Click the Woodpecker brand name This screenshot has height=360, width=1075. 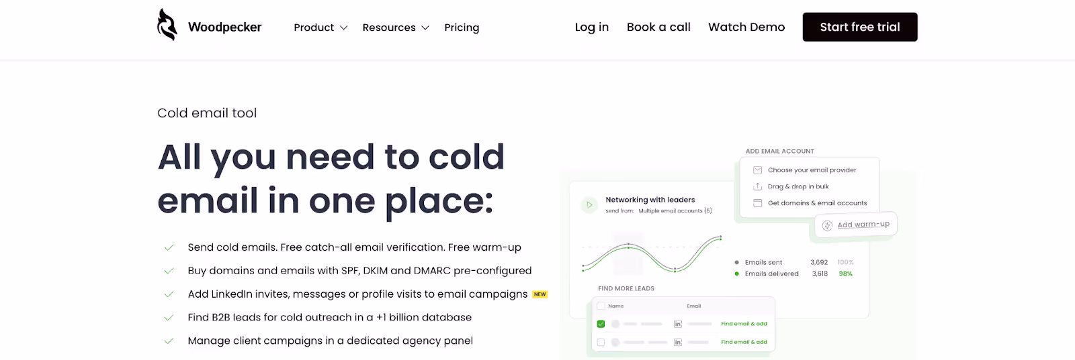tap(224, 27)
